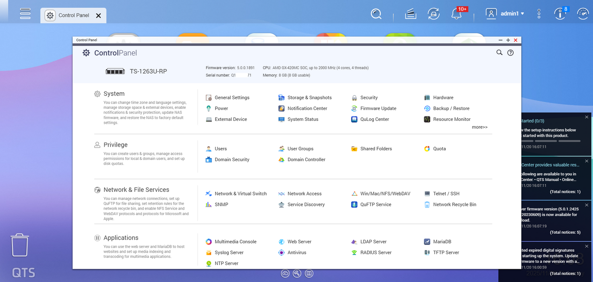593x282 pixels.
Task: Open event notifications bell icon
Action: coord(456,14)
